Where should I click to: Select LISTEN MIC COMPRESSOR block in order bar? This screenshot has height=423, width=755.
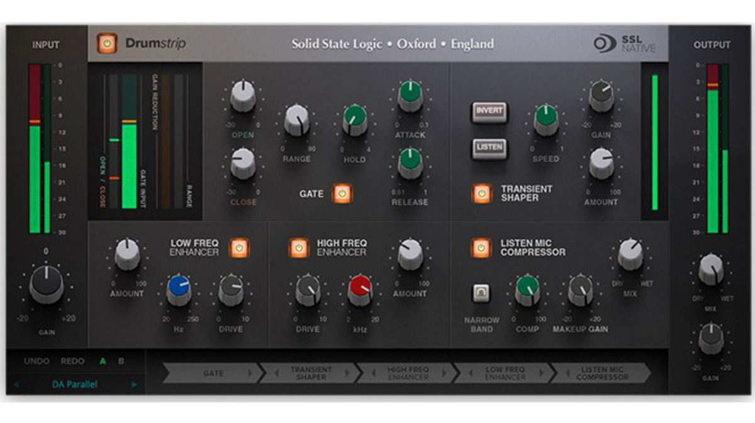602,373
